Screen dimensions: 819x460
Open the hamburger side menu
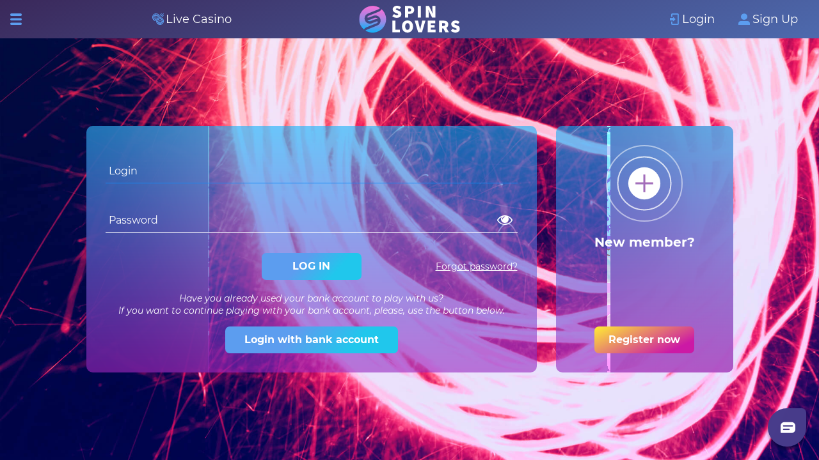[16, 19]
